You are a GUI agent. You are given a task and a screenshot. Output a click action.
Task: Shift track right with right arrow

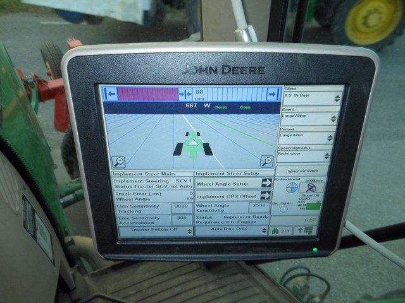click(x=273, y=95)
